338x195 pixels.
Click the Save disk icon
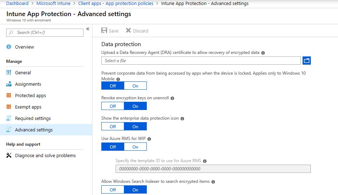coord(104,31)
